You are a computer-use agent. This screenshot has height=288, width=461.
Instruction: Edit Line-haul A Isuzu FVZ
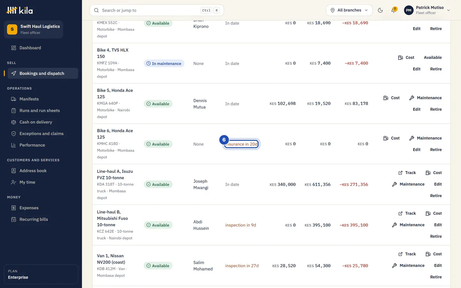[x=438, y=184]
